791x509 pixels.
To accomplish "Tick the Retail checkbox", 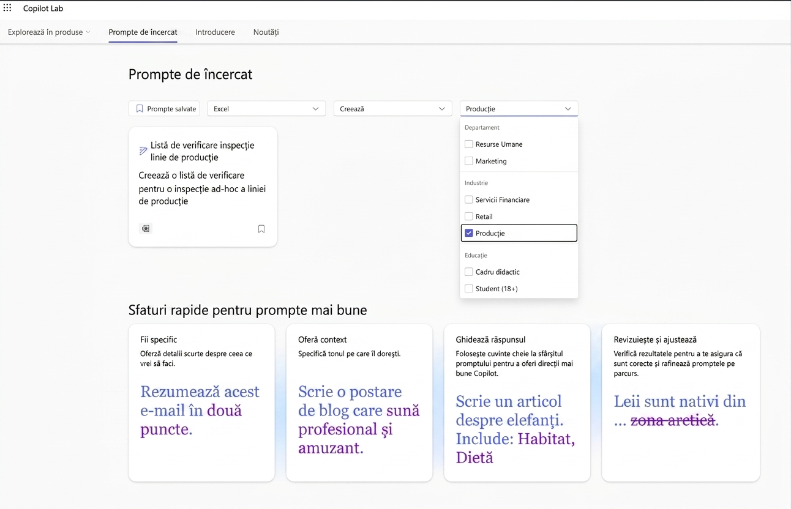I will coord(469,217).
